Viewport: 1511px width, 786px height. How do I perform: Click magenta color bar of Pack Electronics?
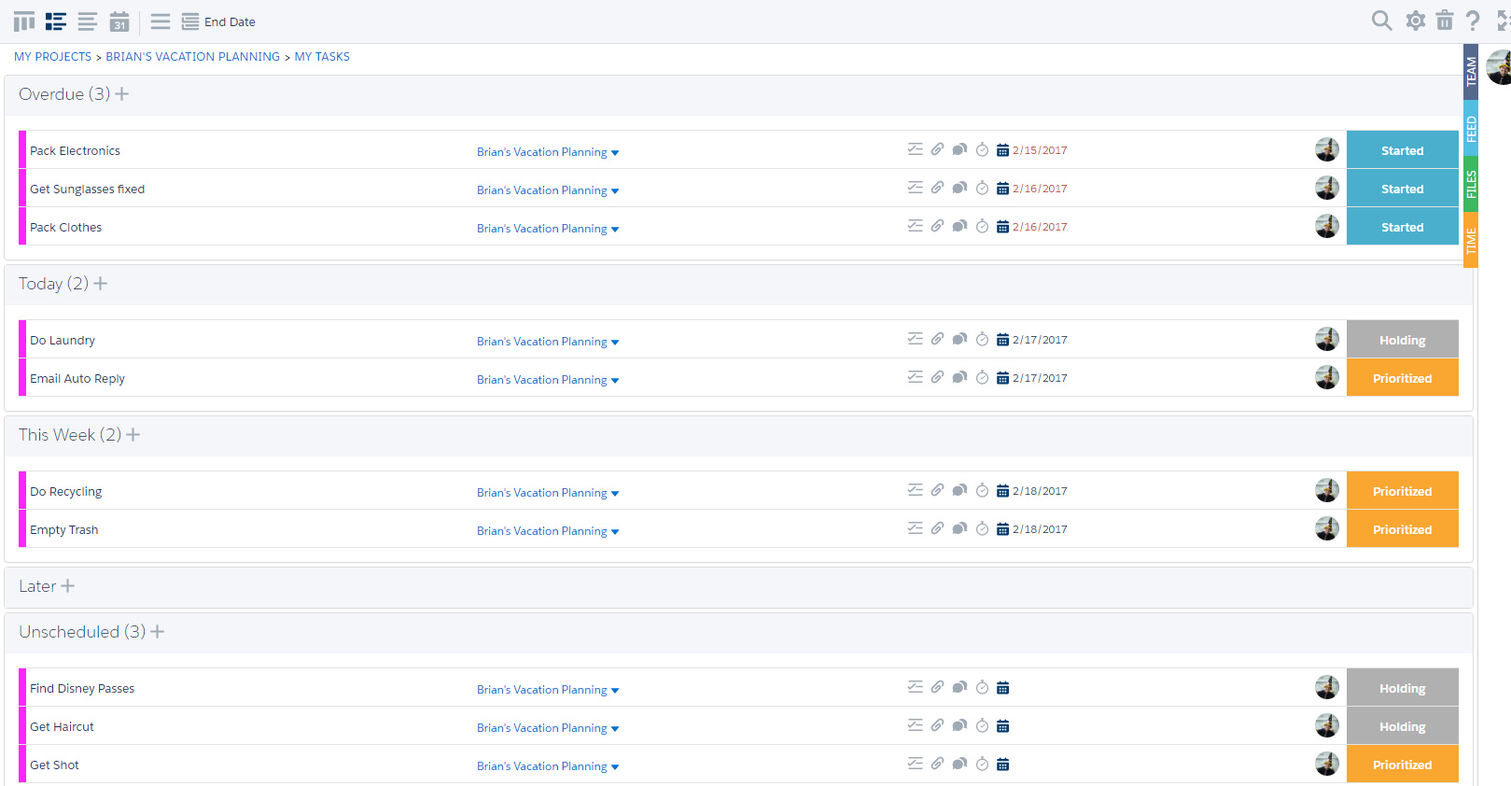22,149
